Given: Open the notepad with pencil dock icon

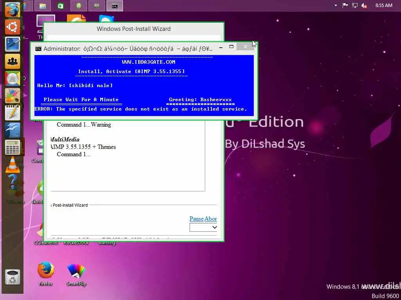Looking at the screenshot, I should [x=12, y=113].
